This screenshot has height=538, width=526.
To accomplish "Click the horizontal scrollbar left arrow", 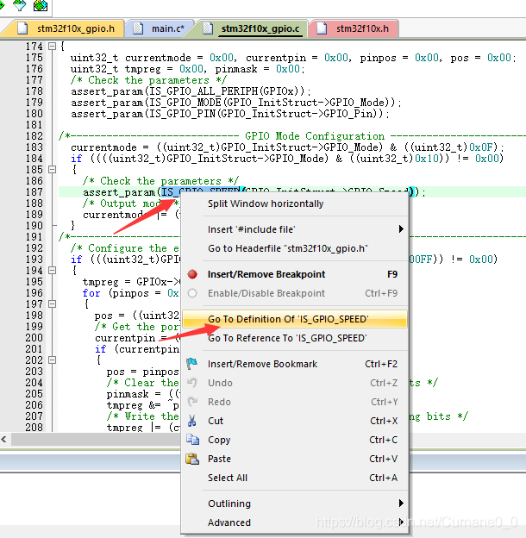I will (x=4, y=439).
